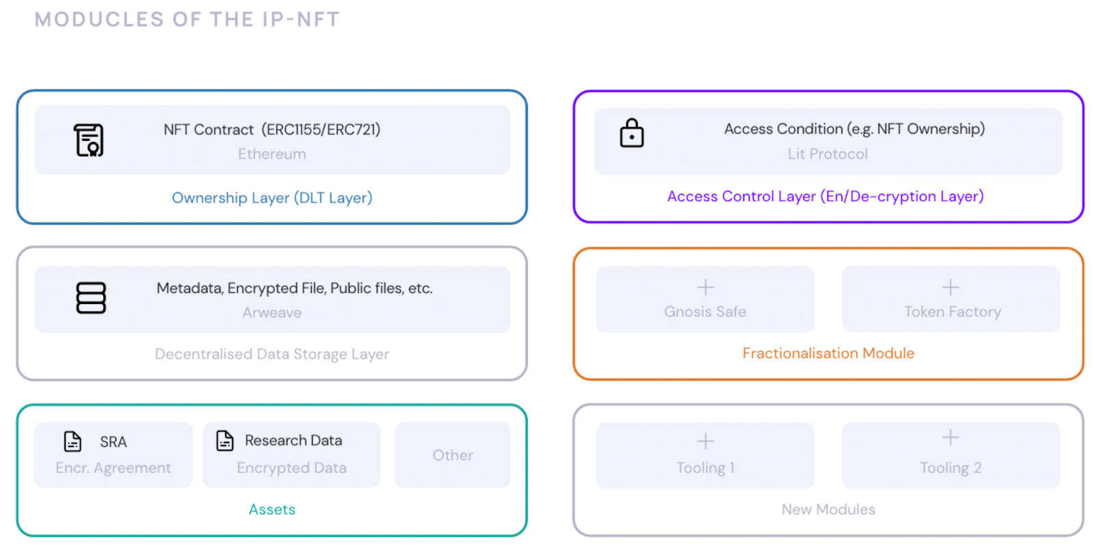This screenshot has height=549, width=1095.
Task: Click the database stack icon for Arweave
Action: click(91, 298)
